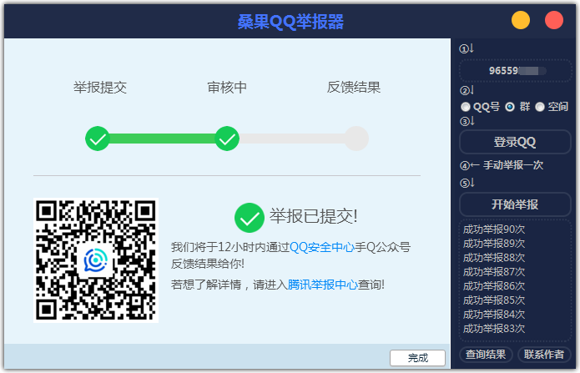Select the 空间 radio option

540,107
